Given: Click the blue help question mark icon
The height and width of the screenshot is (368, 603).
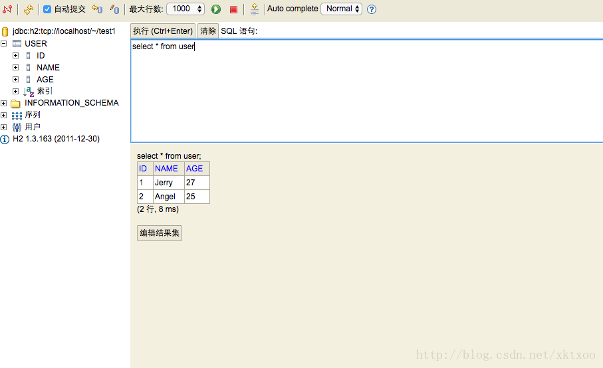Looking at the screenshot, I should (372, 9).
